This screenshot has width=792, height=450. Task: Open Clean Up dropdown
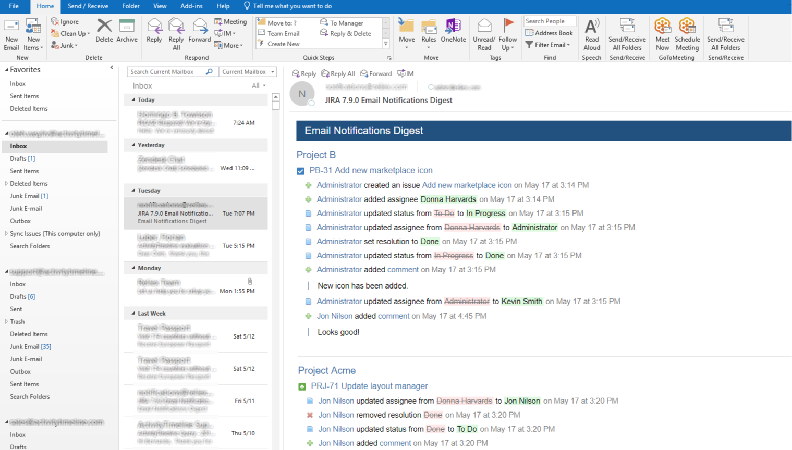point(70,33)
